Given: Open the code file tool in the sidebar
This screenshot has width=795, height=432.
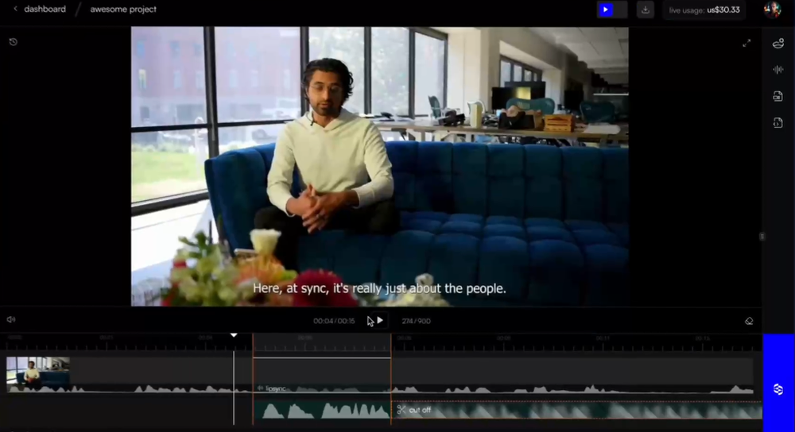Looking at the screenshot, I should tap(778, 122).
